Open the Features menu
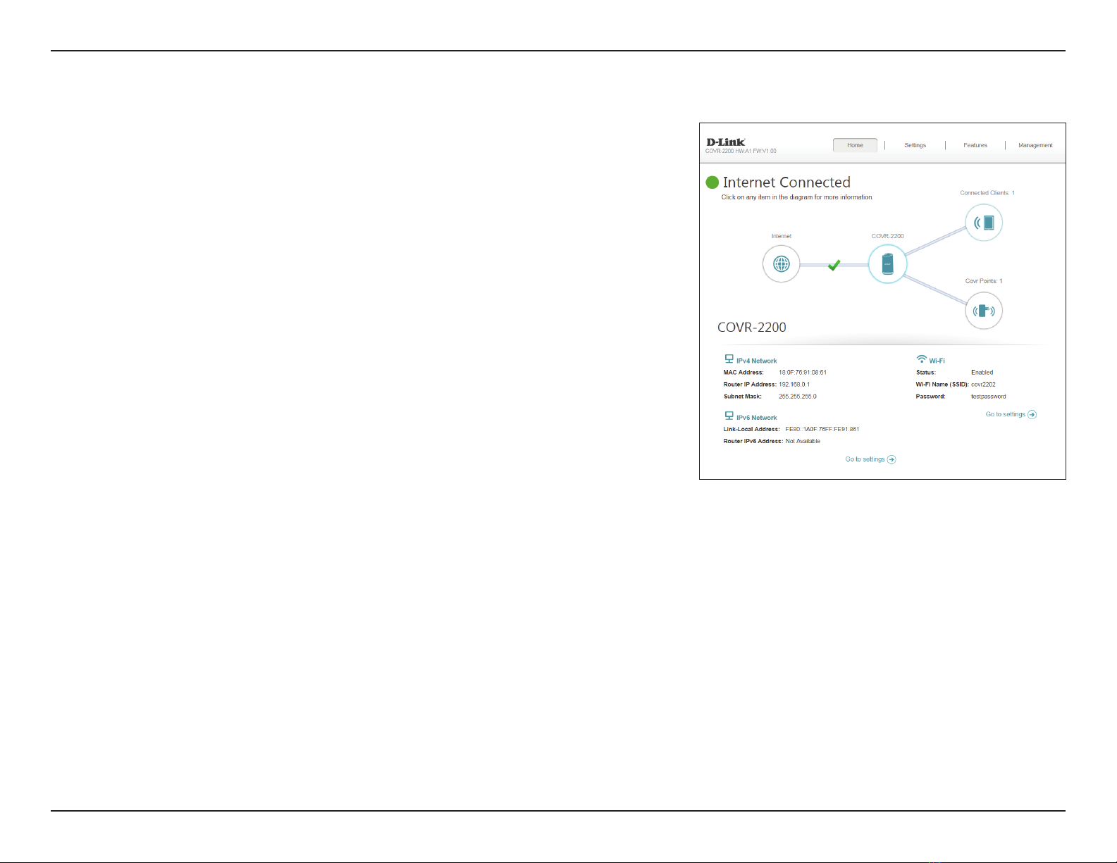The image size is (1117, 863). 975,145
